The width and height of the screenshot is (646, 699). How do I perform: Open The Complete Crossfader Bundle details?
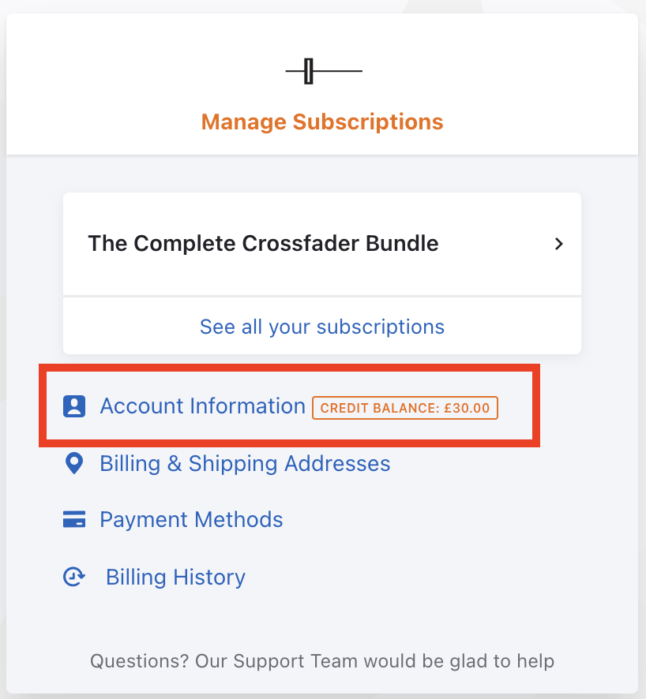pos(263,244)
